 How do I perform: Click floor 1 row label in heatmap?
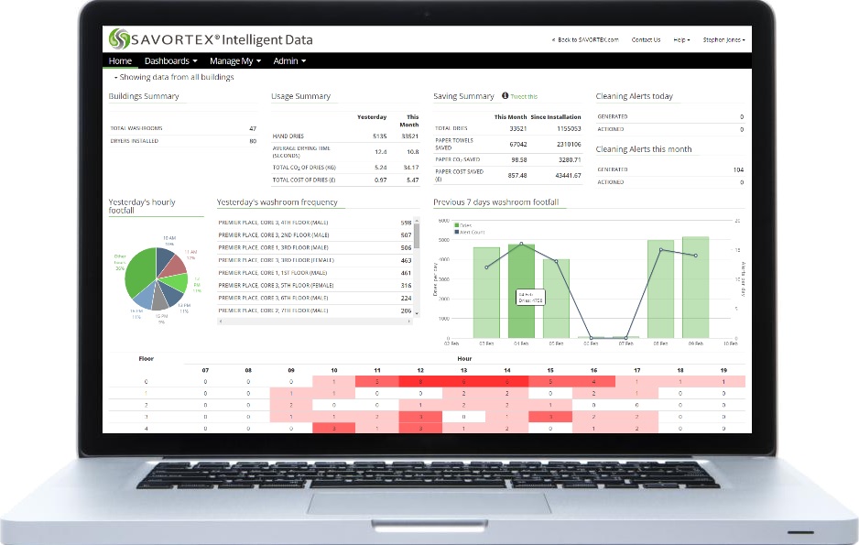pos(146,393)
